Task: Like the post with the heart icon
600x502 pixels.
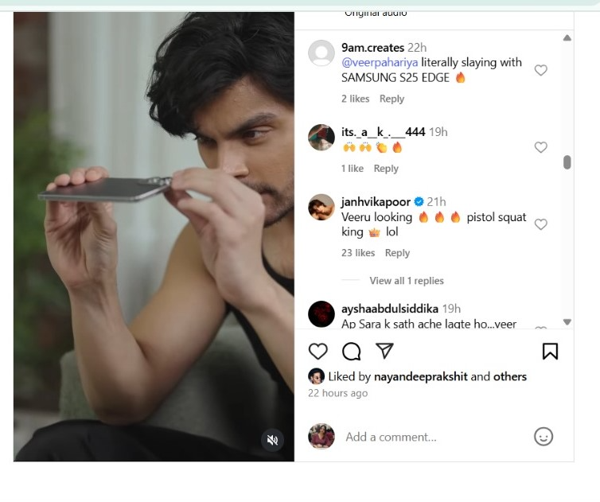Action: pyautogui.click(x=318, y=352)
